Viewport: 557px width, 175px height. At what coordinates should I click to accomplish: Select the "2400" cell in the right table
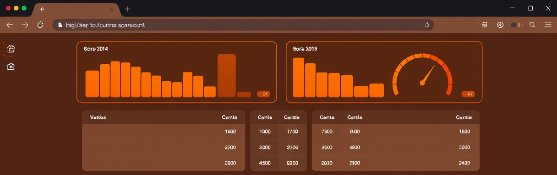(x=464, y=163)
